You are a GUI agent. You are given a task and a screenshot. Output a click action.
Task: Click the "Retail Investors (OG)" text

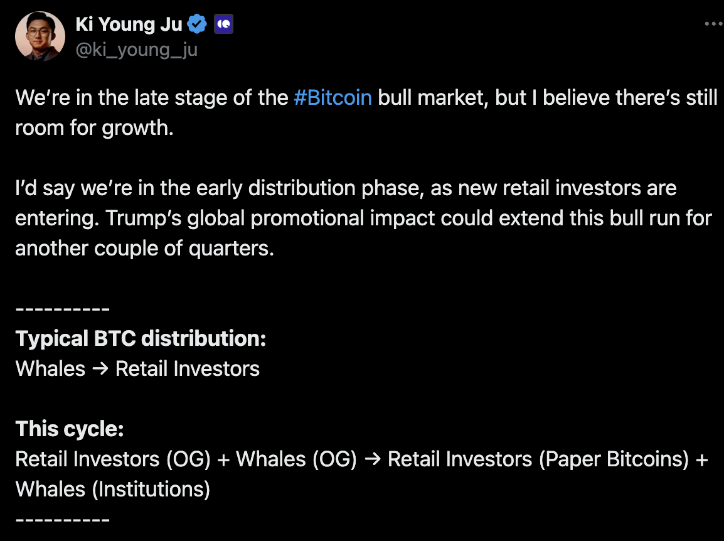113,459
